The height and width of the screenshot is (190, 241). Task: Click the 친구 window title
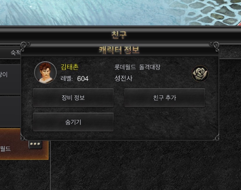click(119, 35)
